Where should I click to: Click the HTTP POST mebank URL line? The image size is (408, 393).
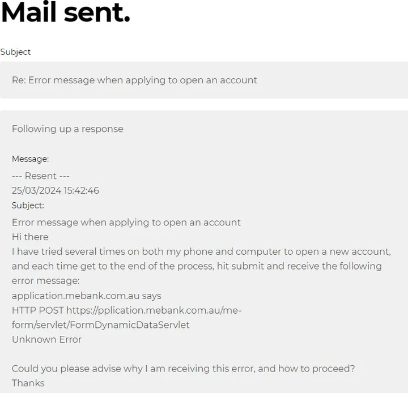click(126, 310)
